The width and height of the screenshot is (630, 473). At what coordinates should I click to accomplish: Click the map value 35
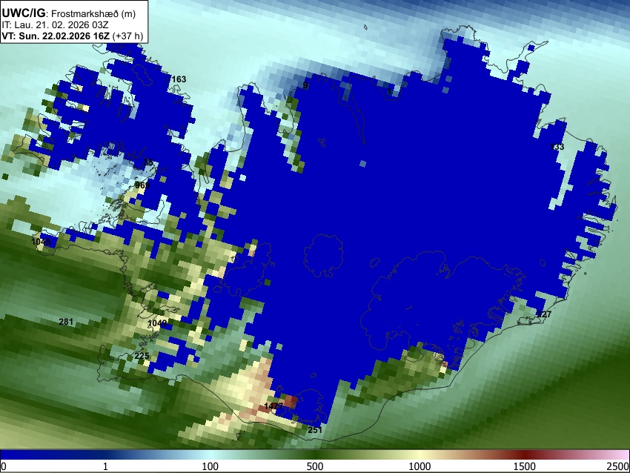148,162
